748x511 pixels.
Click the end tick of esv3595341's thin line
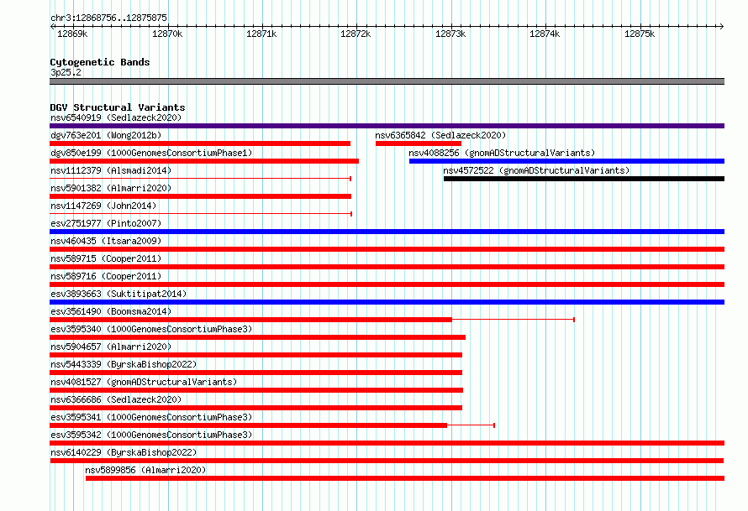(x=494, y=425)
